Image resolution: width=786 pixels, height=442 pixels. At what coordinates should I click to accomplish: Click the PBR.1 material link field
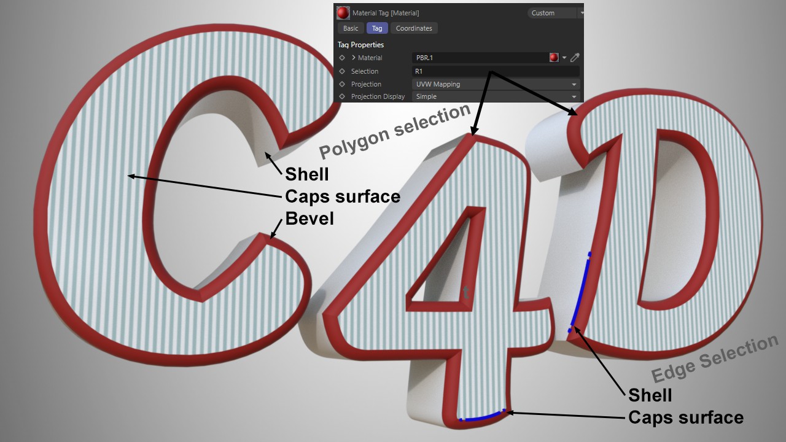click(x=480, y=58)
